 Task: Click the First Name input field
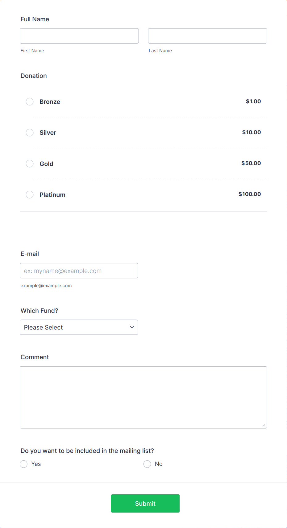79,36
